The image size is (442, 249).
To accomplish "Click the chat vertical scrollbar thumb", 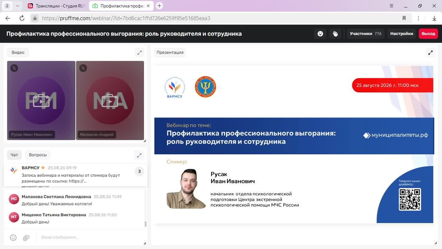I will 145,224.
